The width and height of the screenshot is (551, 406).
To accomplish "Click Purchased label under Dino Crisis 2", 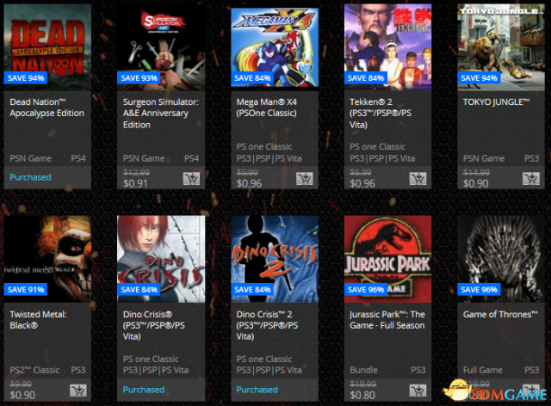I will [x=257, y=390].
